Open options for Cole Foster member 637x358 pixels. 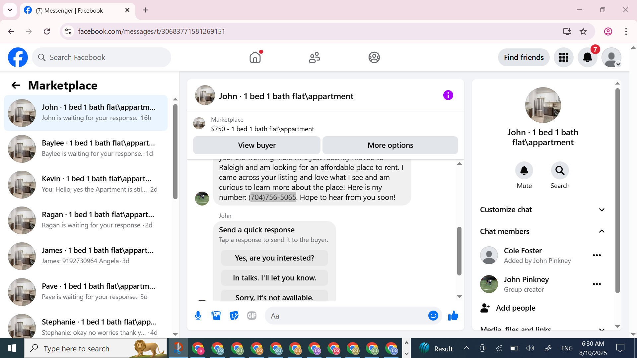597,255
